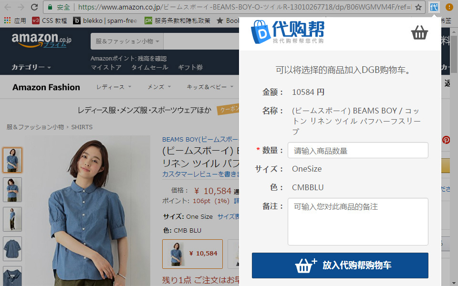Click the 代 extension icon in toolbar
Viewport: 458px width, 286px height.
tap(434, 7)
